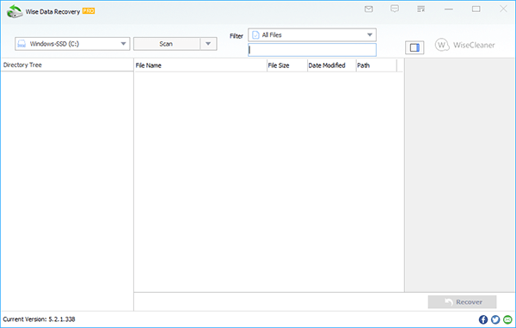Viewport: 516px width, 328px height.
Task: Open the Twitter share icon
Action: pos(495,319)
